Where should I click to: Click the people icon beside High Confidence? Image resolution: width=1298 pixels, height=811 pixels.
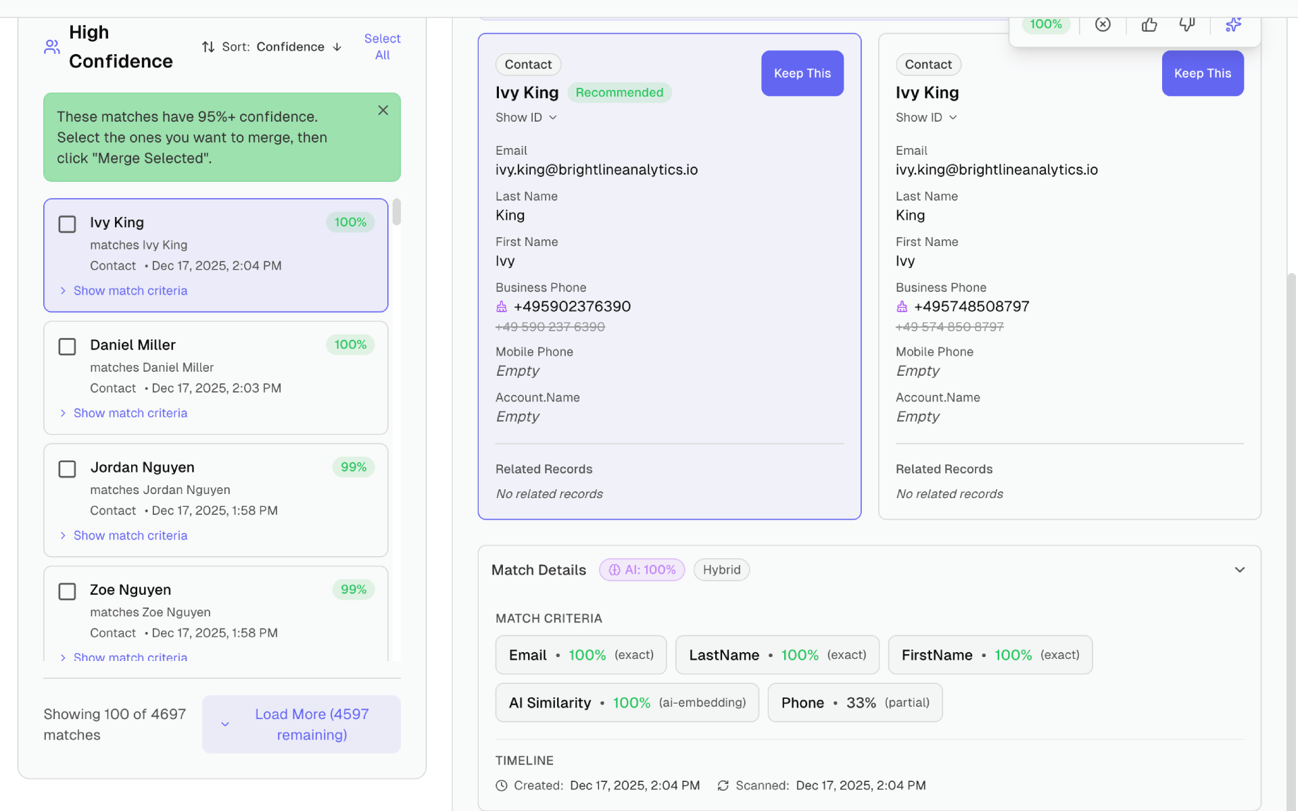click(x=51, y=46)
